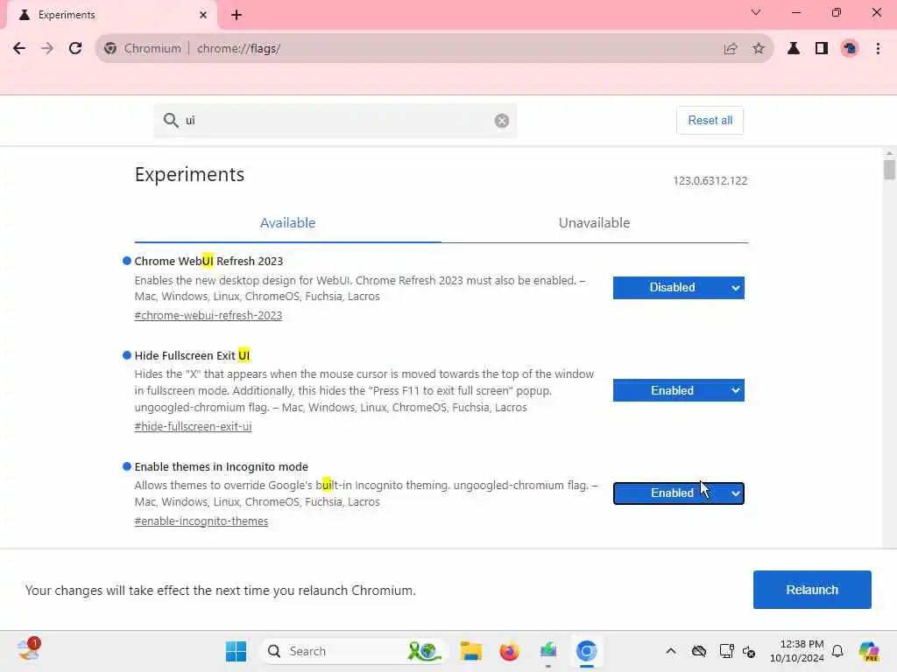Viewport: 897px width, 672px height.
Task: Click the display and network tray icon
Action: point(726,651)
